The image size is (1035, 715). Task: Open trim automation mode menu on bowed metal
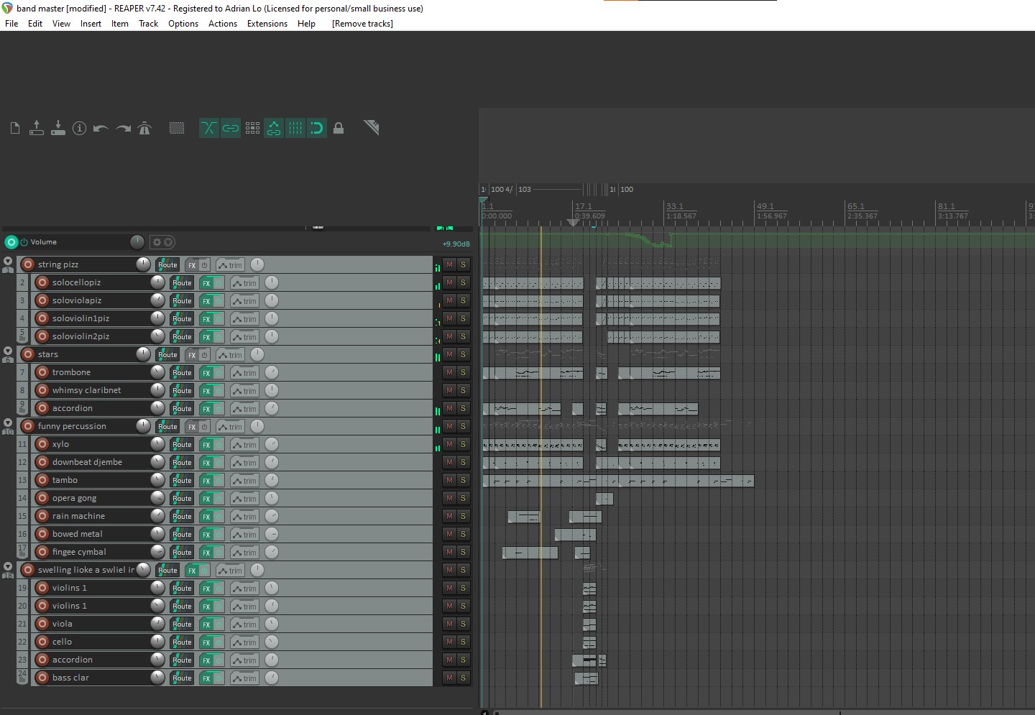pos(244,535)
